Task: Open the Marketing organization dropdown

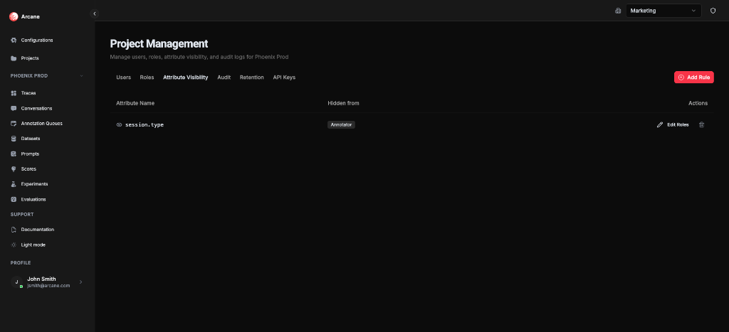Action: point(664,11)
